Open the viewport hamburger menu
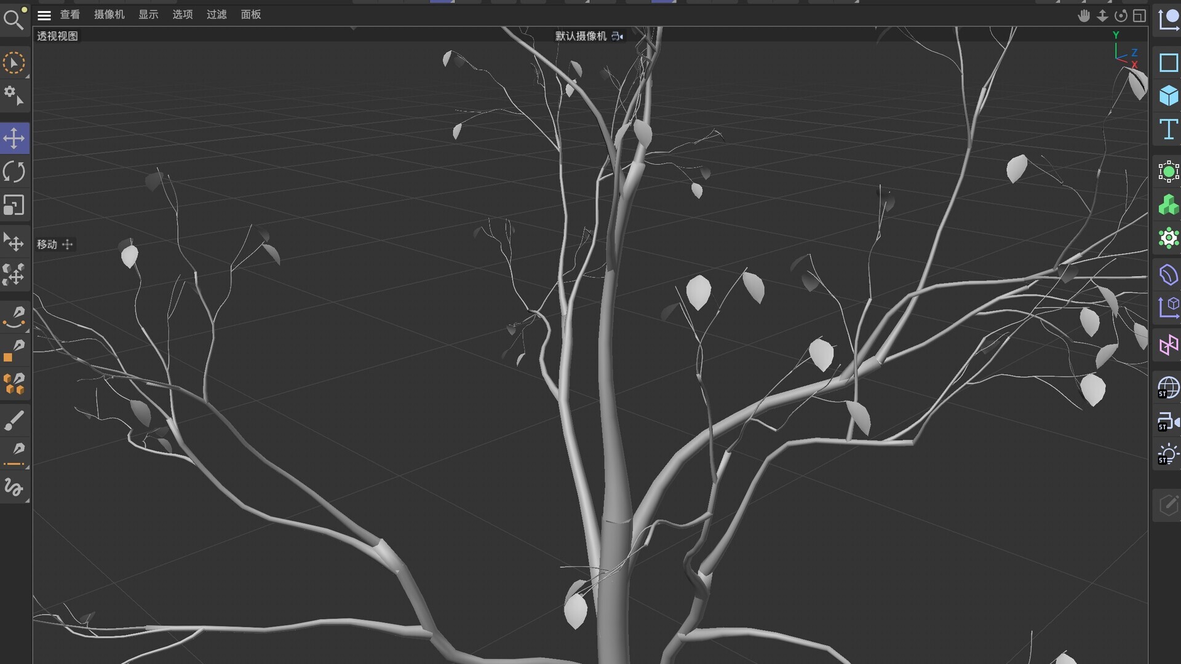The image size is (1181, 664). pyautogui.click(x=44, y=15)
